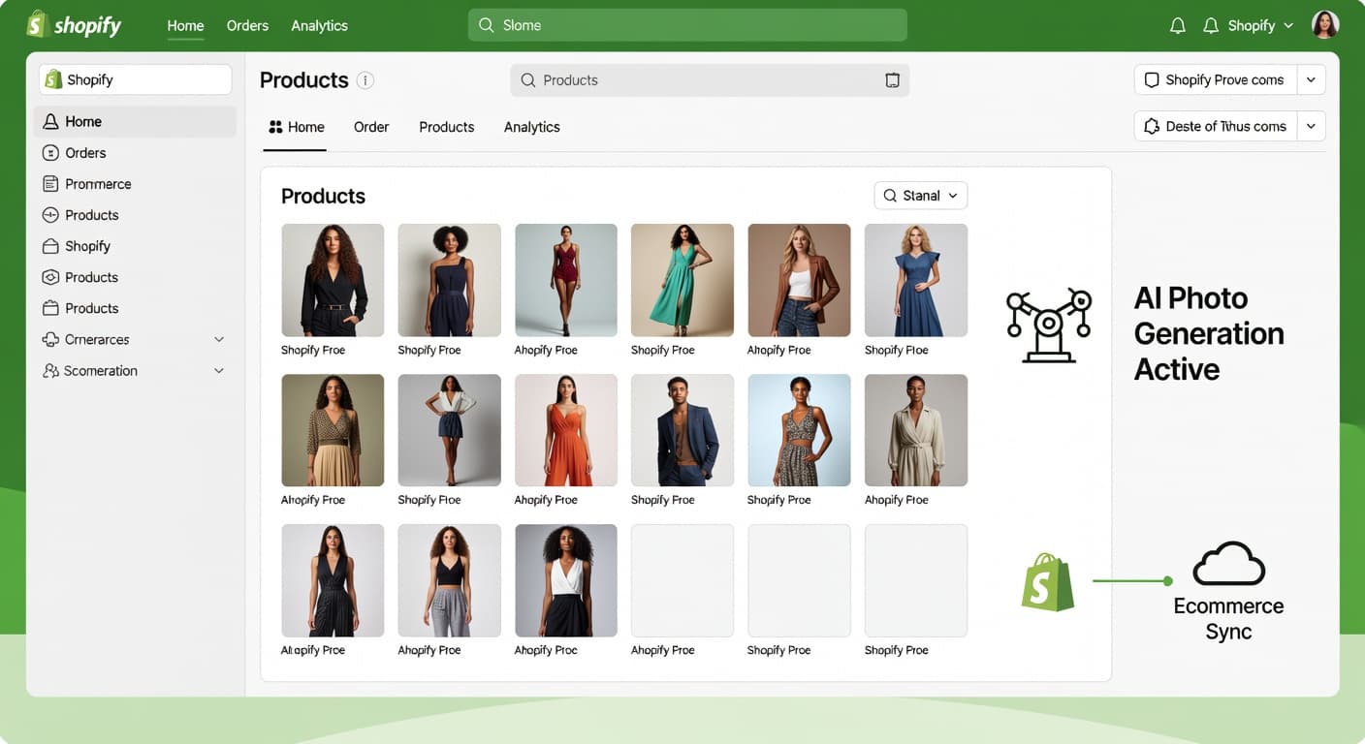Click the shield icon in Shopify Prove coms
The image size is (1365, 744).
[x=1152, y=80]
